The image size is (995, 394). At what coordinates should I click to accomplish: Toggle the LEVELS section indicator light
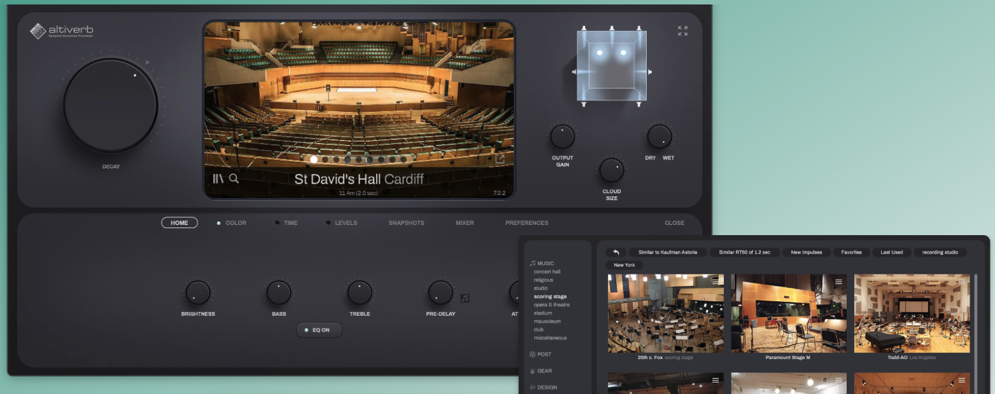328,223
